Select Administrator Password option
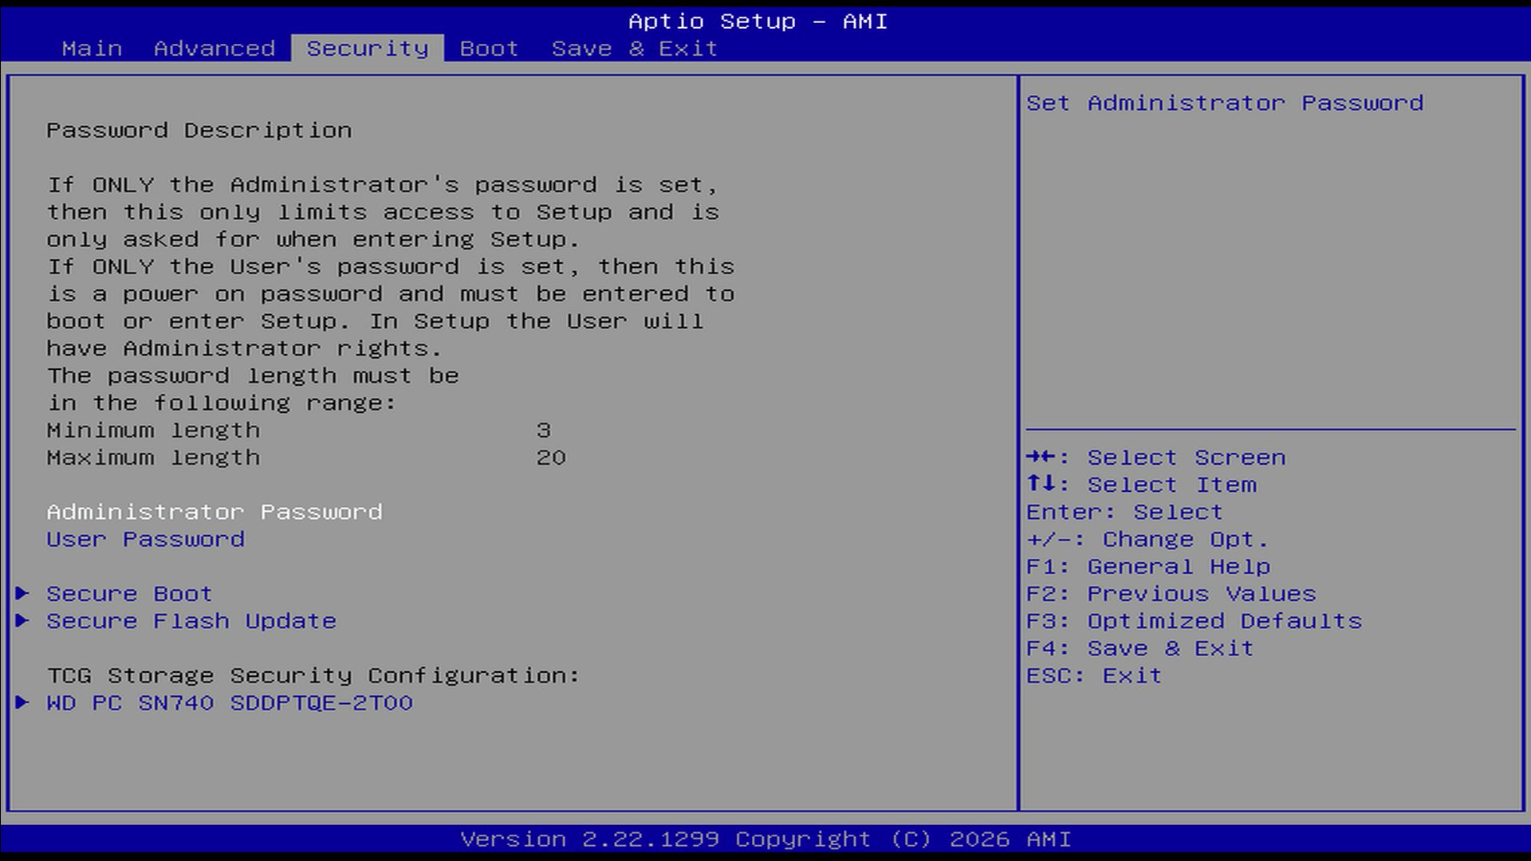The width and height of the screenshot is (1531, 861). [214, 512]
